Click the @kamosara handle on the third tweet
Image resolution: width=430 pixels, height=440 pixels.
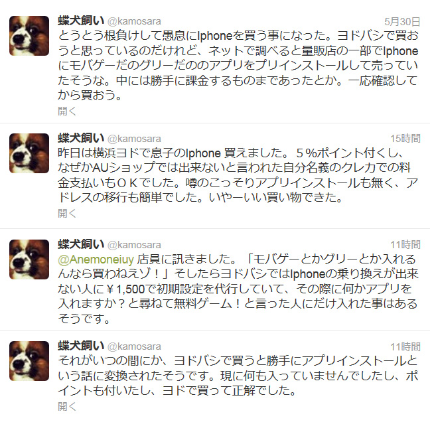click(134, 246)
